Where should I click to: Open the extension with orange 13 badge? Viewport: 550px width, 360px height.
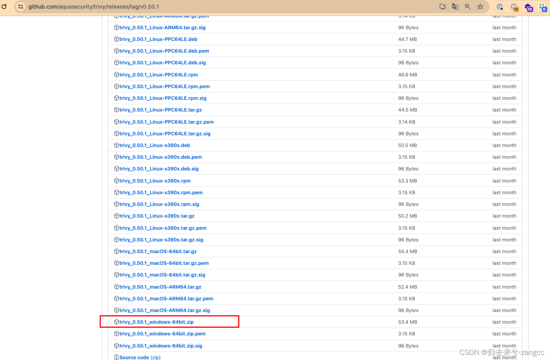(514, 7)
